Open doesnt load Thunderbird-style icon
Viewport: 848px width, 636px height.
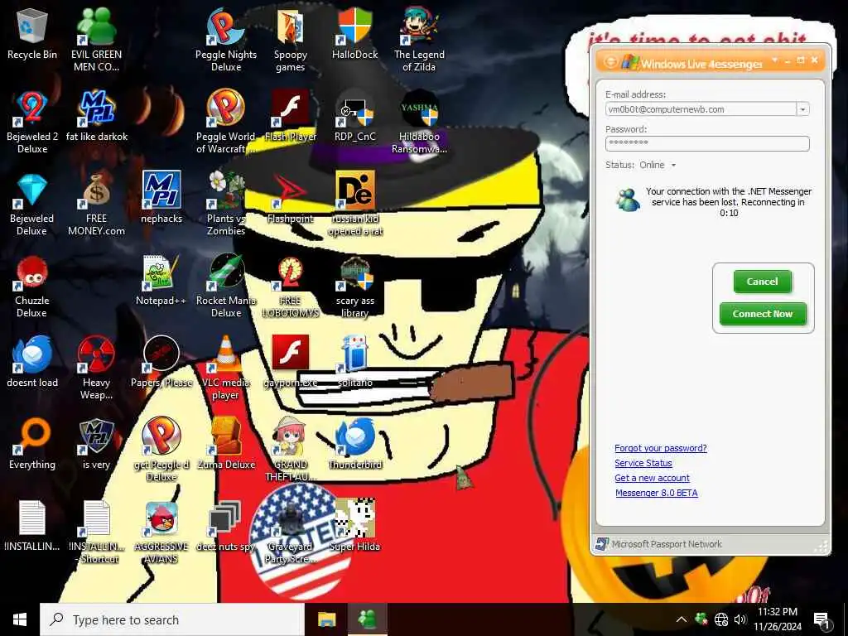tap(32, 361)
